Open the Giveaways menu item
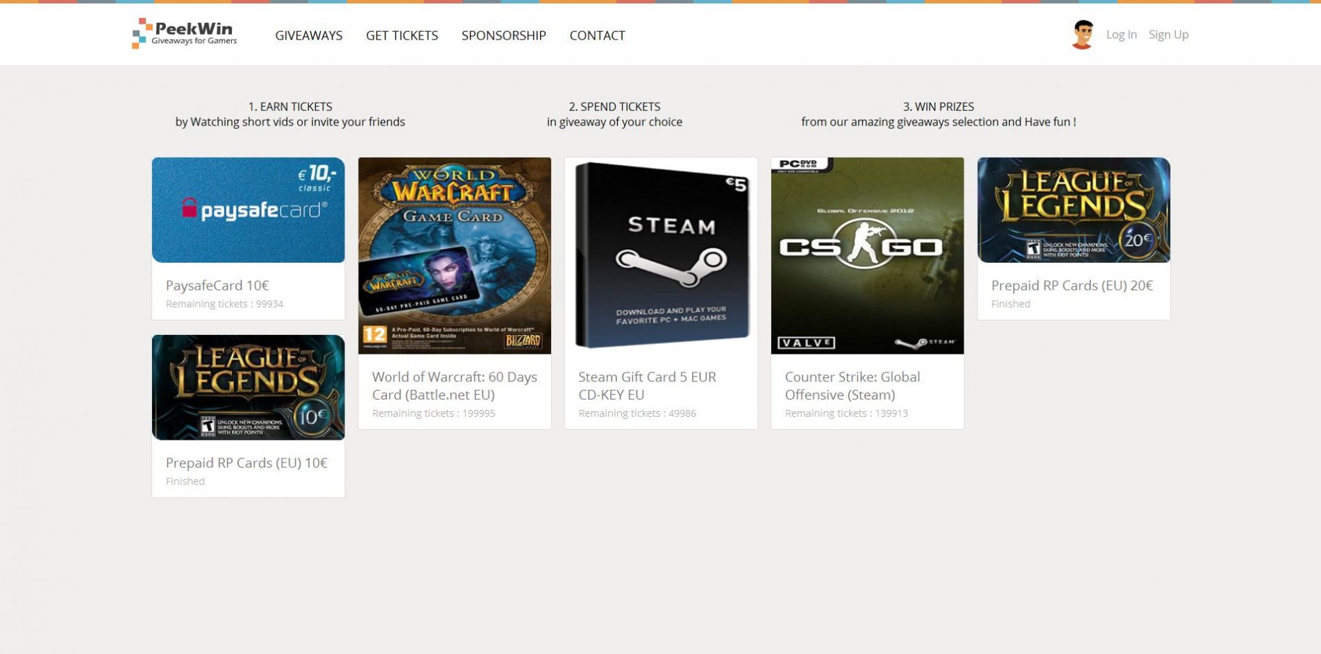The height and width of the screenshot is (654, 1321). (309, 35)
